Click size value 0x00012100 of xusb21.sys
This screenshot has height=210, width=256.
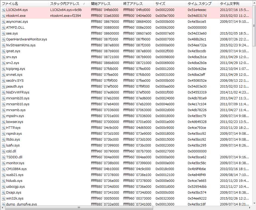165,175
